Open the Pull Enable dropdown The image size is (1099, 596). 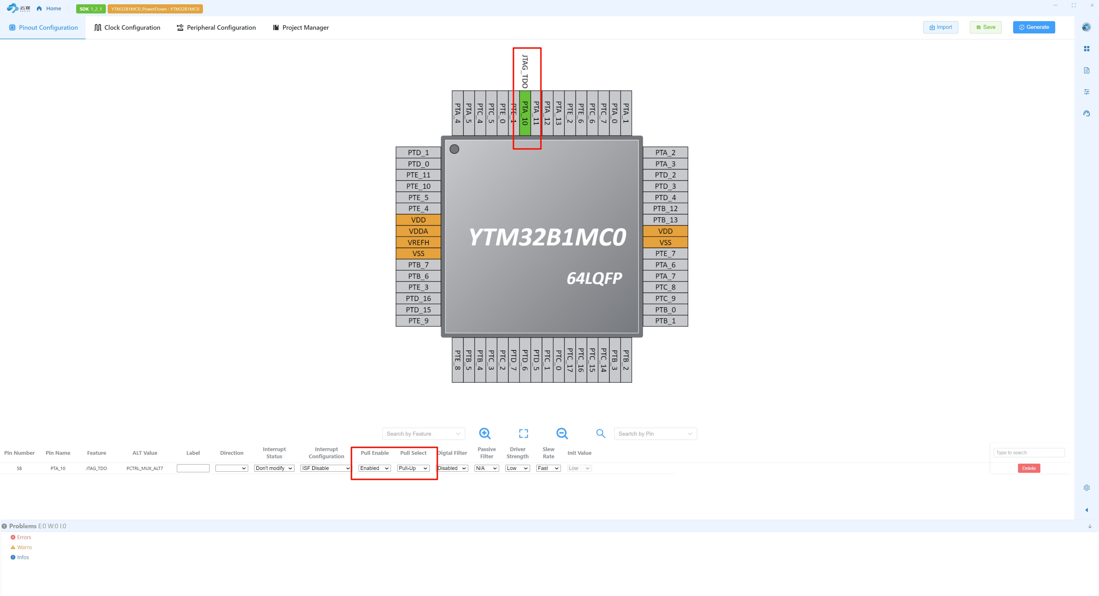click(x=374, y=468)
